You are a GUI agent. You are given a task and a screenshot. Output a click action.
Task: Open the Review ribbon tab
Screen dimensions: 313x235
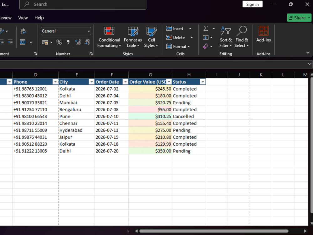(5, 18)
